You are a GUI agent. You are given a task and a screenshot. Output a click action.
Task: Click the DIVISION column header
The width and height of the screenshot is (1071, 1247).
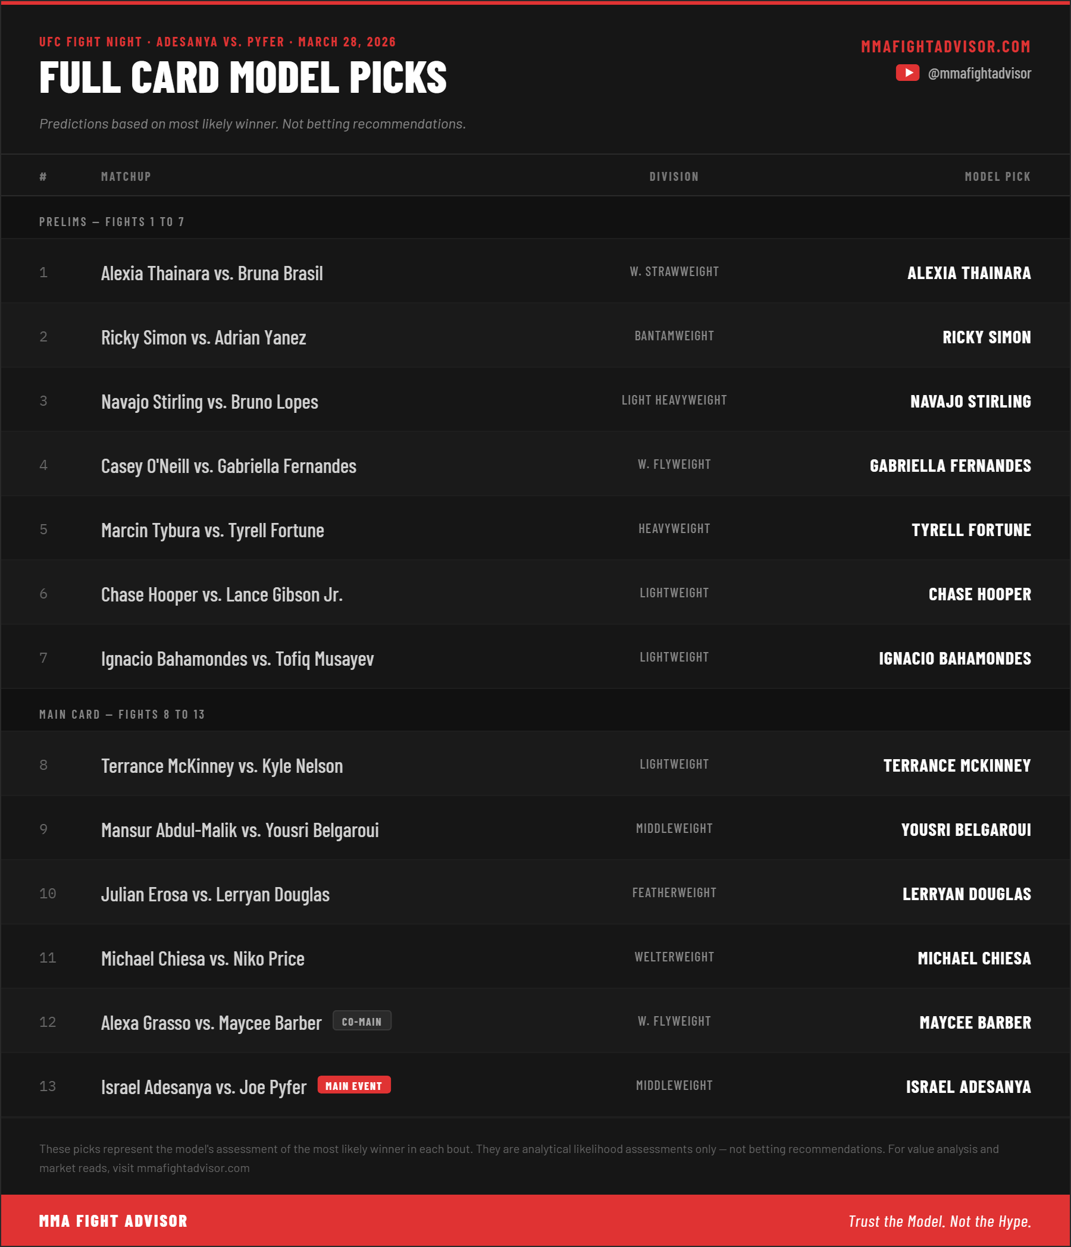(x=674, y=176)
